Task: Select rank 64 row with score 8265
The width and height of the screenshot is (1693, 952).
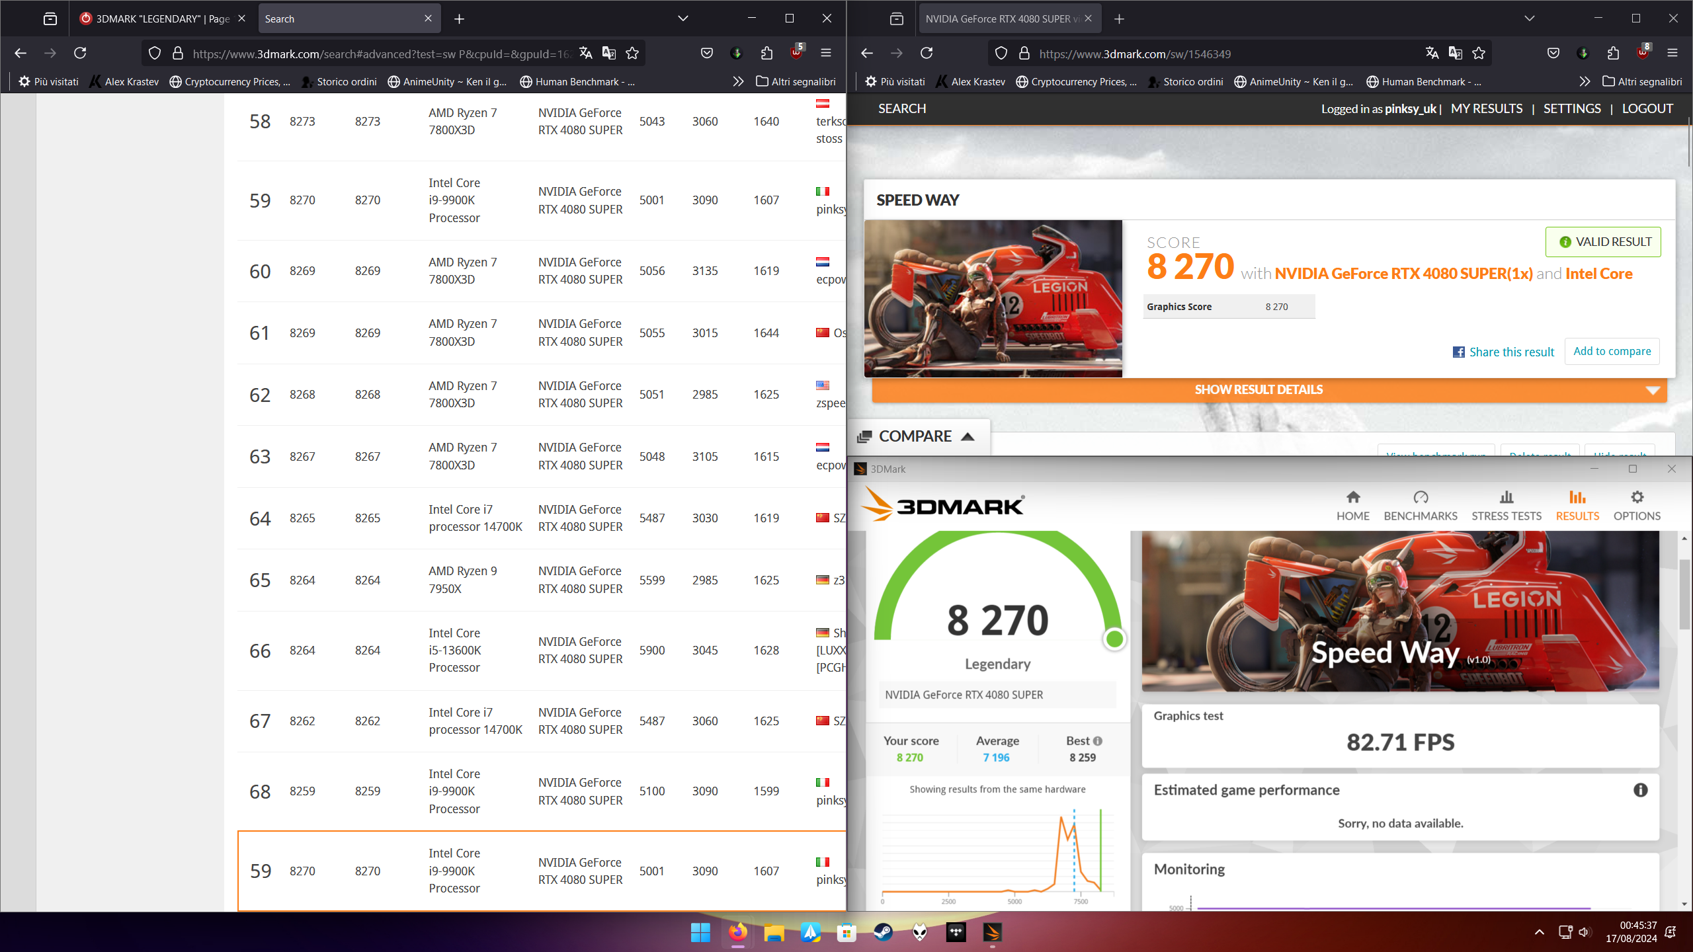Action: 541,518
